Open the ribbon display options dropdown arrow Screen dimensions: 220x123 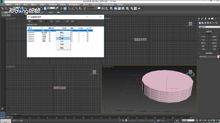[60, 12]
